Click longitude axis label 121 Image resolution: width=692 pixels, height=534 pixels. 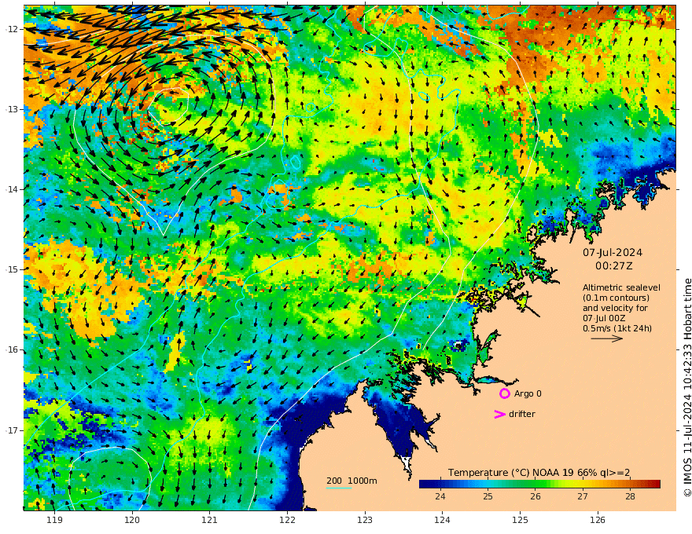[210, 520]
